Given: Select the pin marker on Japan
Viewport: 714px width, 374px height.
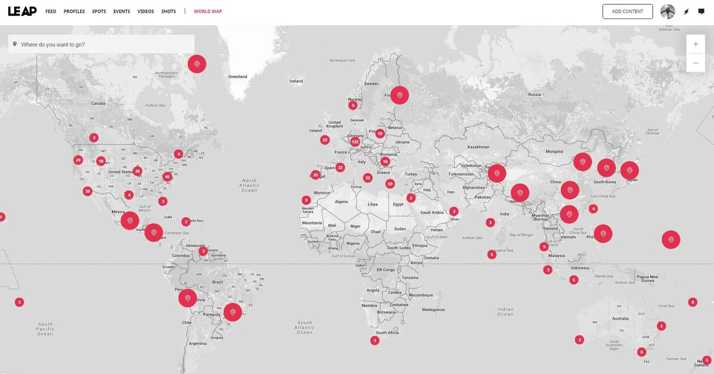Looking at the screenshot, I should (x=629, y=170).
